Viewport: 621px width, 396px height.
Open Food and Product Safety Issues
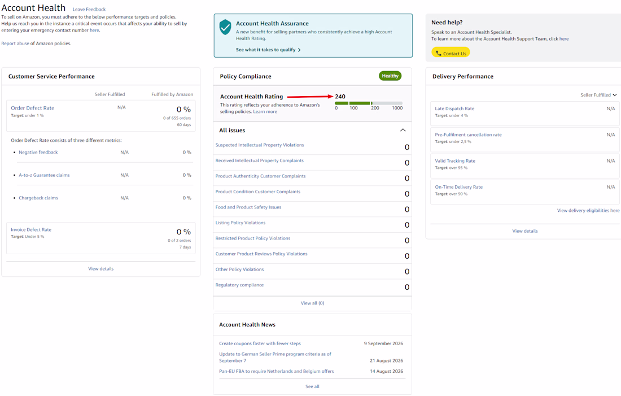(248, 207)
